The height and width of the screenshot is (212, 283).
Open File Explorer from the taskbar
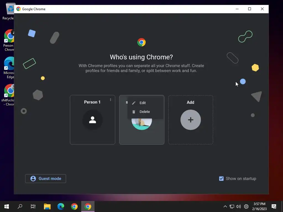pyautogui.click(x=47, y=206)
